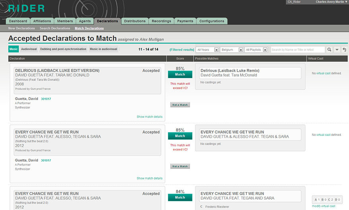Open the All Years dropdown

[207, 50]
